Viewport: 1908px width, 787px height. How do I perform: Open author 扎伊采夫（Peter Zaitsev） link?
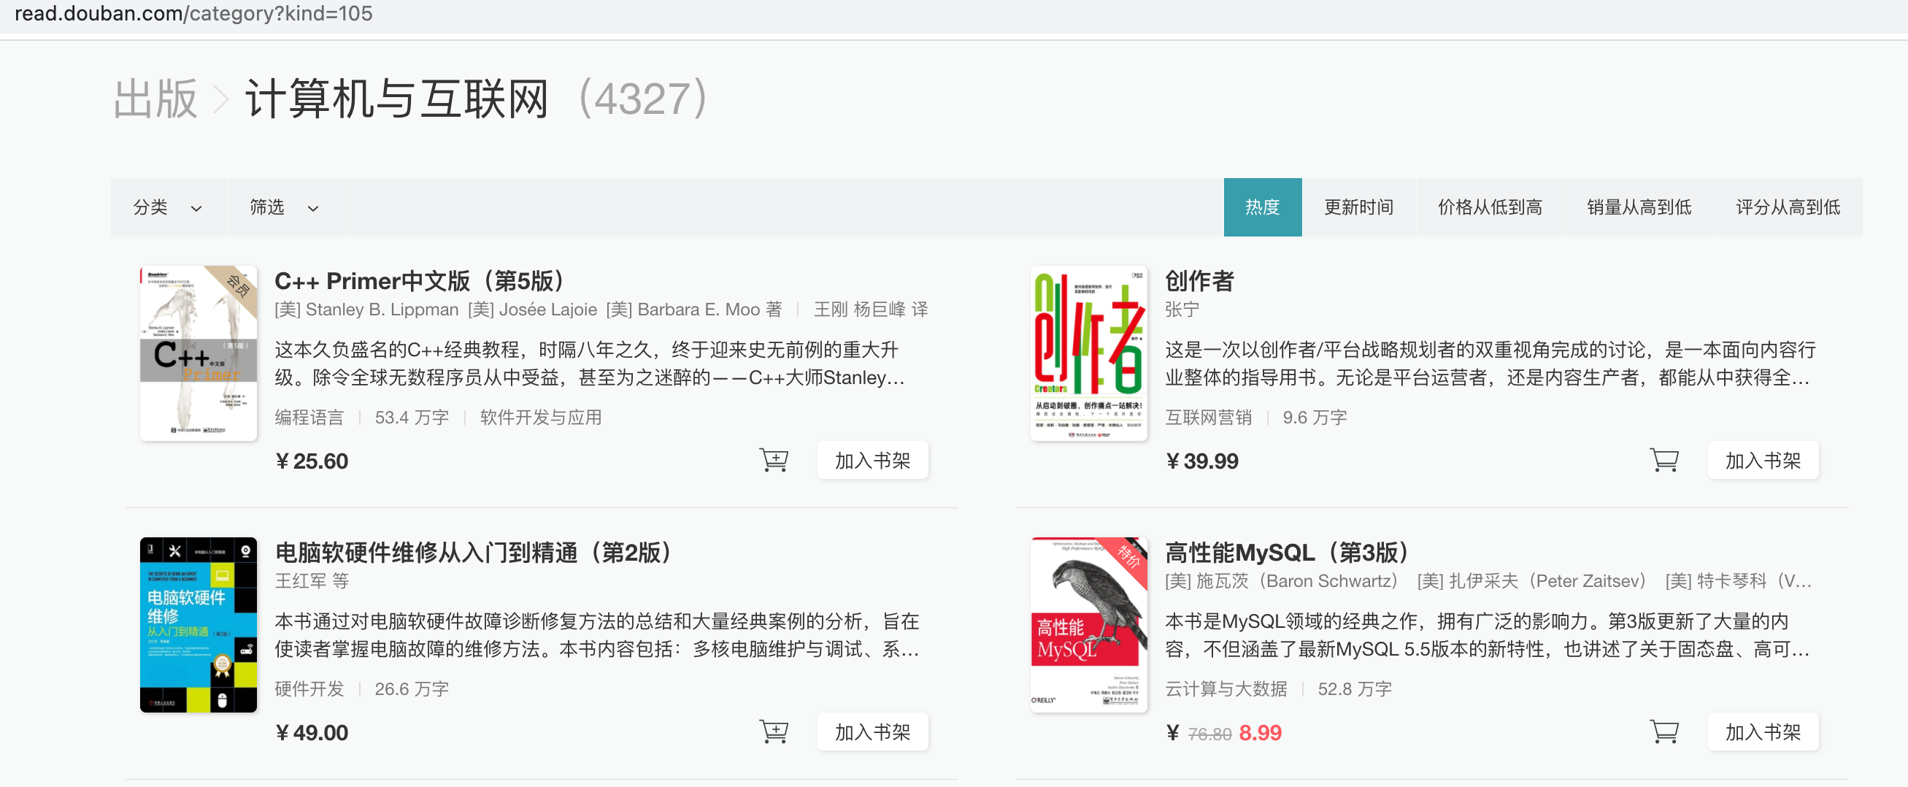tap(1532, 581)
